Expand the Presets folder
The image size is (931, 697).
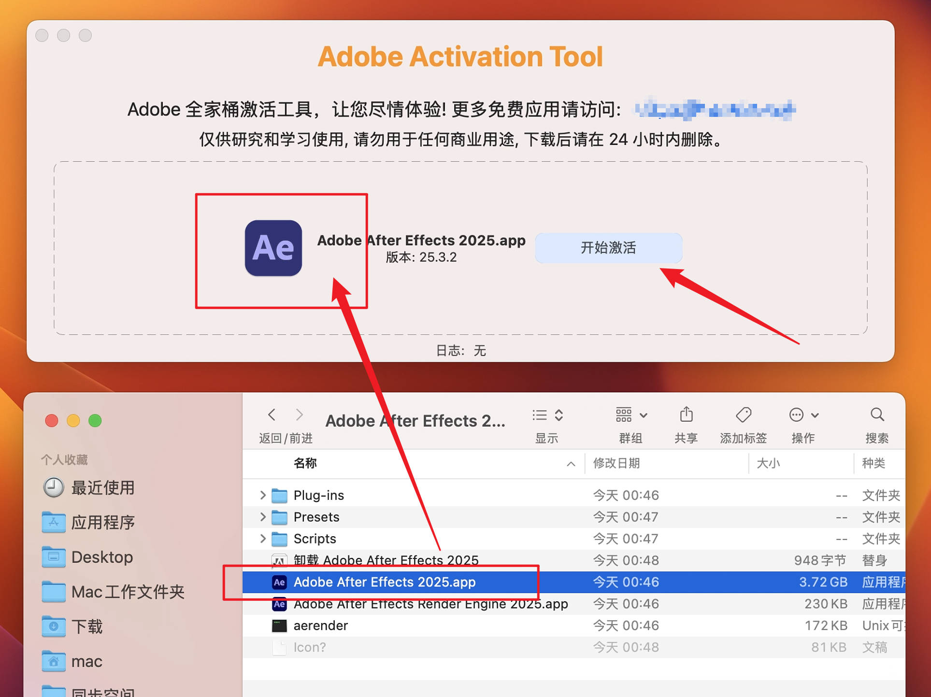click(x=263, y=516)
